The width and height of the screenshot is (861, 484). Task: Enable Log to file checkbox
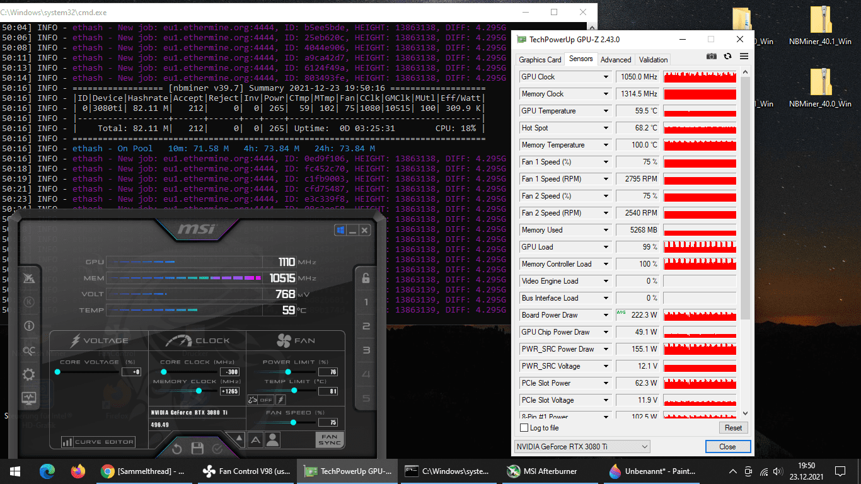click(524, 428)
